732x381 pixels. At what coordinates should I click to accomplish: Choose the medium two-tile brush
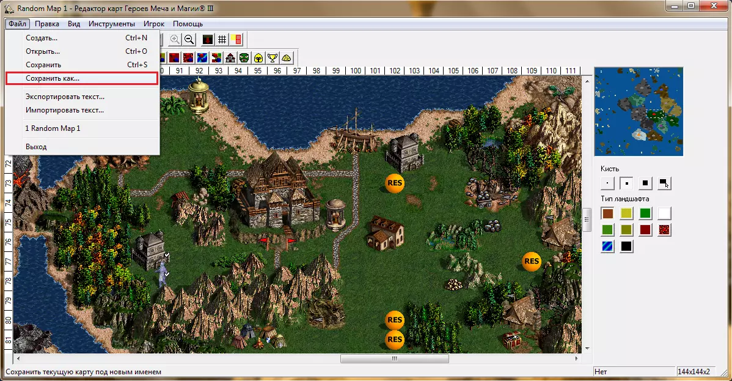point(626,183)
